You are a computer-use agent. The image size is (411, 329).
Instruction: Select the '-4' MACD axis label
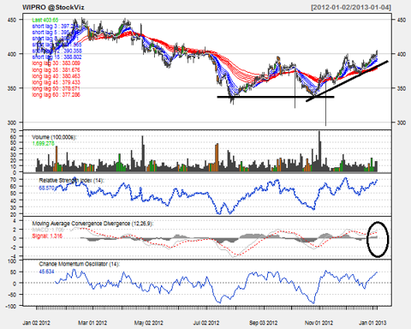[x=14, y=256]
